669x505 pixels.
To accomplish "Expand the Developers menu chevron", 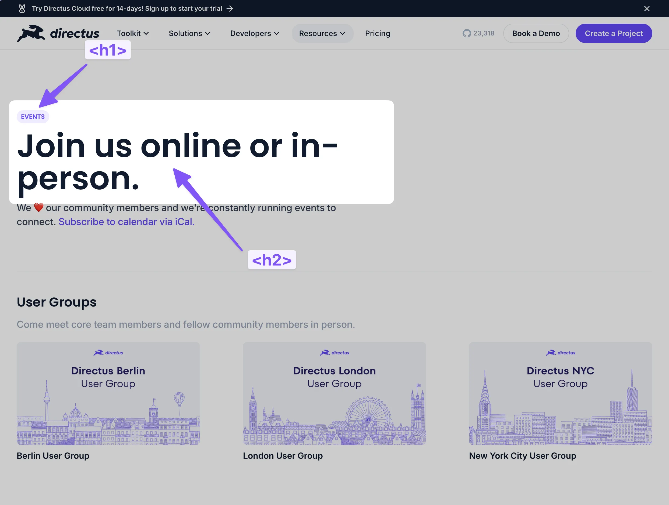I will tap(277, 34).
